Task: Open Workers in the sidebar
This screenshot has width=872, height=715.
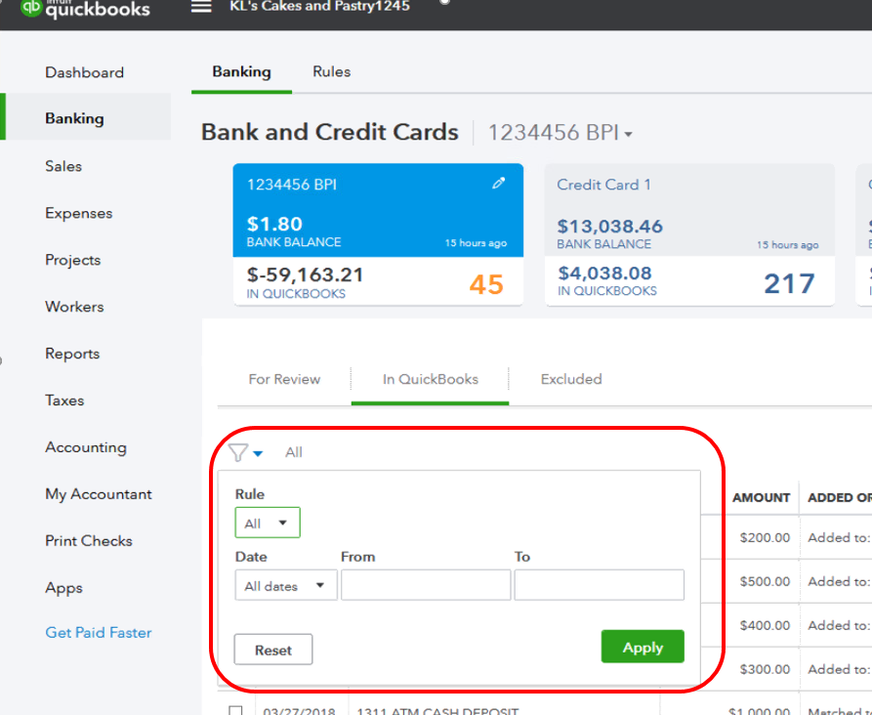Action: tap(74, 307)
